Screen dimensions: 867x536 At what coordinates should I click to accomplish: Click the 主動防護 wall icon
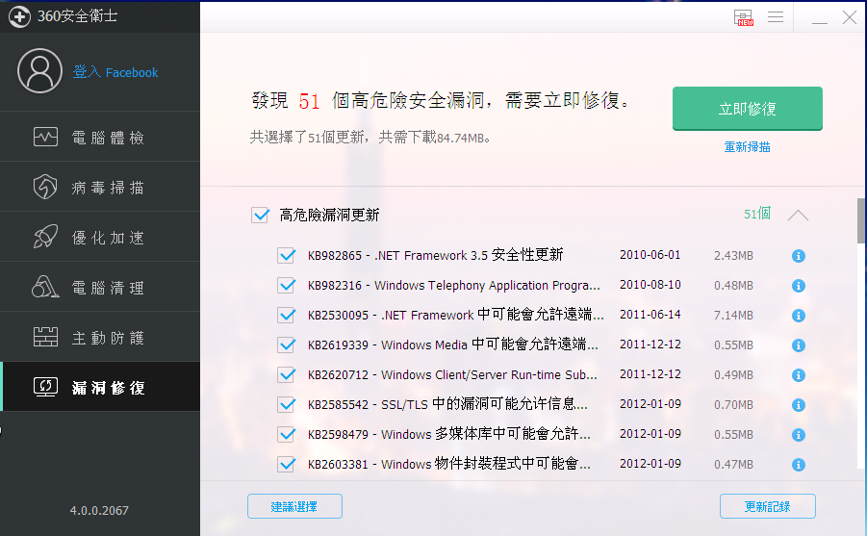point(45,336)
